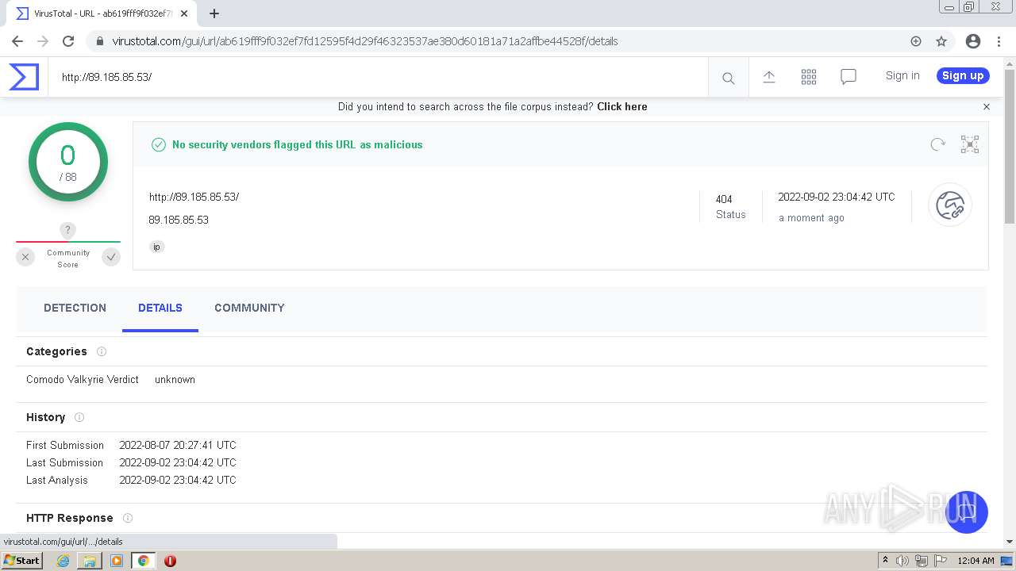1016x571 pixels.
Task: Open media player from taskbar
Action: [117, 561]
